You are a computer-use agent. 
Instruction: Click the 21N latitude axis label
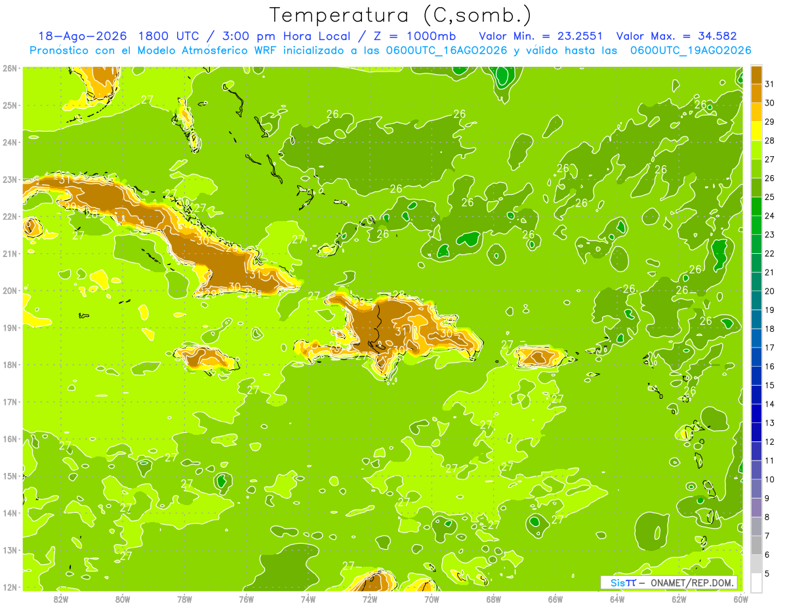pyautogui.click(x=10, y=253)
